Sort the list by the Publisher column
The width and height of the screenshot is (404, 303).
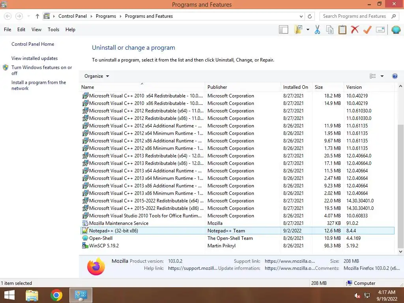(243, 87)
